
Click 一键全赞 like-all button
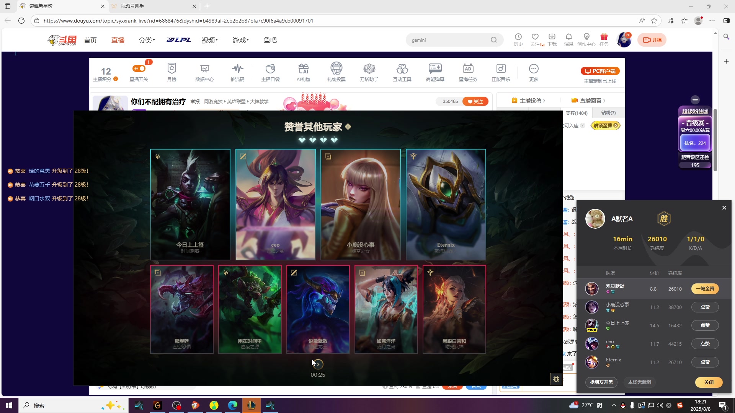[705, 289]
